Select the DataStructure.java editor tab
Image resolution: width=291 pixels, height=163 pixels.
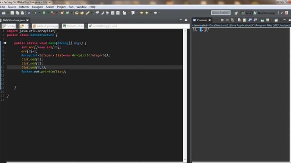pos(14,20)
